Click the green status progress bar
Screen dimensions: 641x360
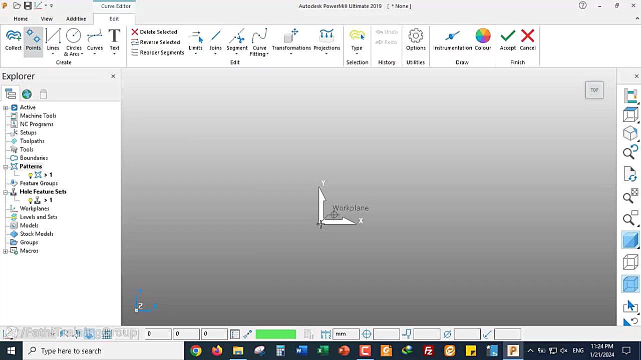point(275,334)
